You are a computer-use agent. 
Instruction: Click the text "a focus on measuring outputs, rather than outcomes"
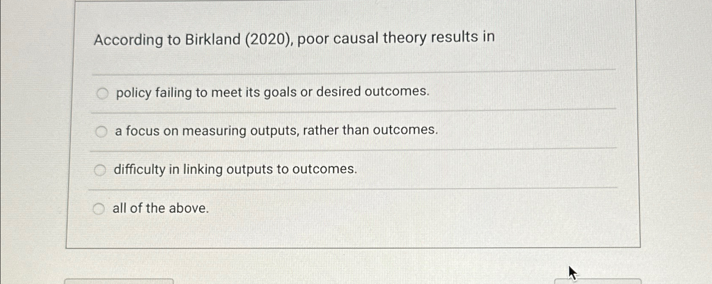click(x=276, y=130)
